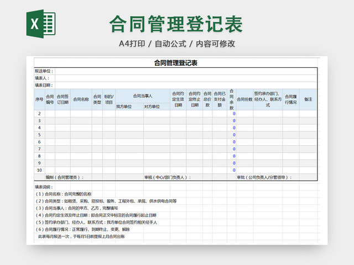
Task: Click the 我方单位 sub-header
Action: click(129, 107)
